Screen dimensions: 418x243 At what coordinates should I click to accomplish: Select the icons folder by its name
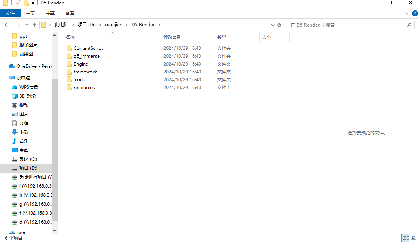pos(79,80)
